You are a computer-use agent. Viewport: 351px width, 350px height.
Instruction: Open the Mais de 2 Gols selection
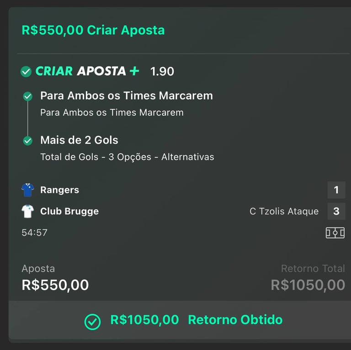[79, 140]
